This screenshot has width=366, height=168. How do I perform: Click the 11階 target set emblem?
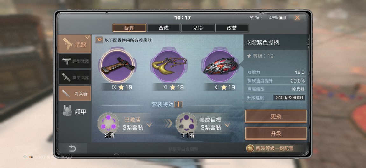[x=186, y=123]
